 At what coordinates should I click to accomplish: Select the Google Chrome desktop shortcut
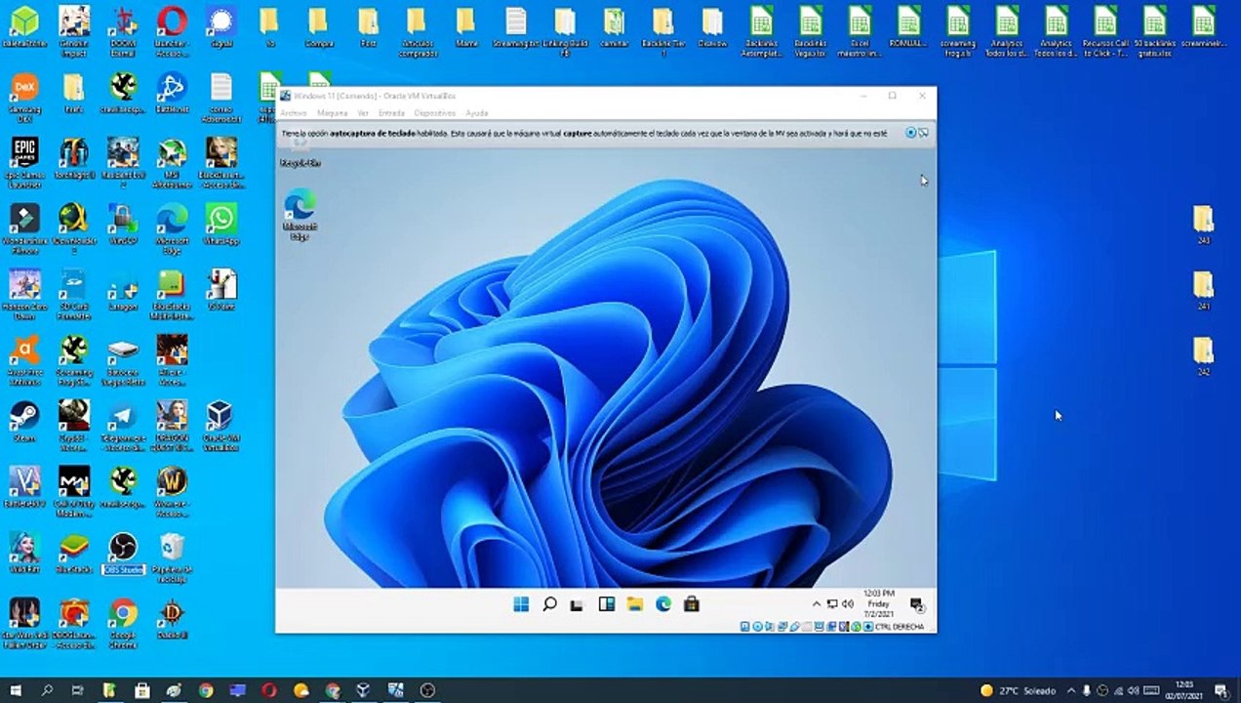point(123,623)
